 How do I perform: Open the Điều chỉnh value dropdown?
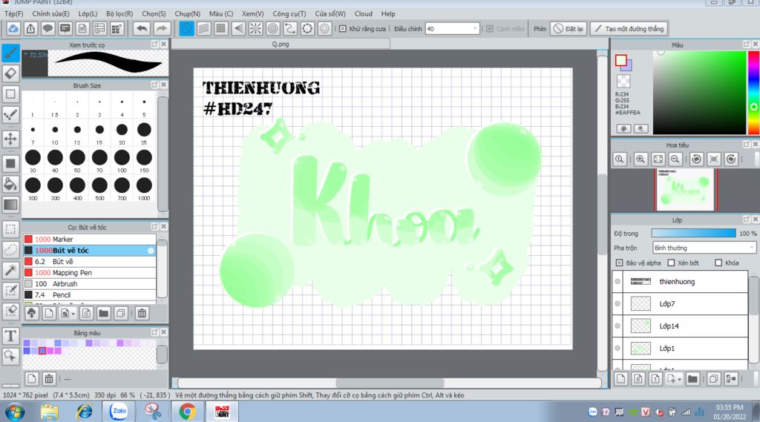pyautogui.click(x=474, y=29)
